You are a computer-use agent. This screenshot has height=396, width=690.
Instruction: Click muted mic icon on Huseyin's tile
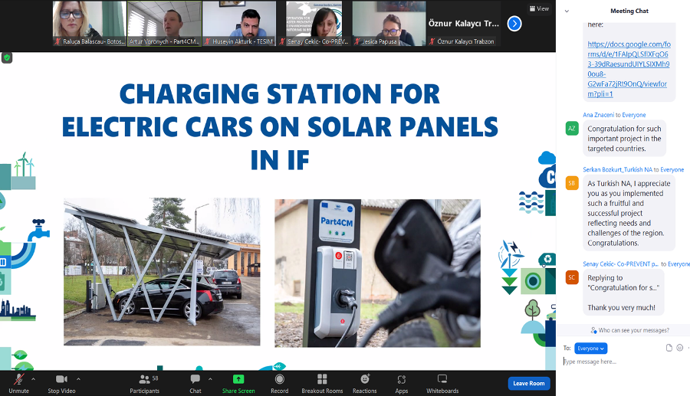click(x=207, y=41)
